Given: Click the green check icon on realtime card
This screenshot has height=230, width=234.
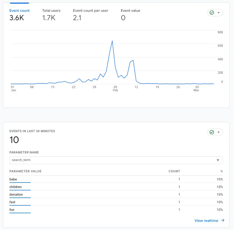Looking at the screenshot, I should pyautogui.click(x=212, y=132).
